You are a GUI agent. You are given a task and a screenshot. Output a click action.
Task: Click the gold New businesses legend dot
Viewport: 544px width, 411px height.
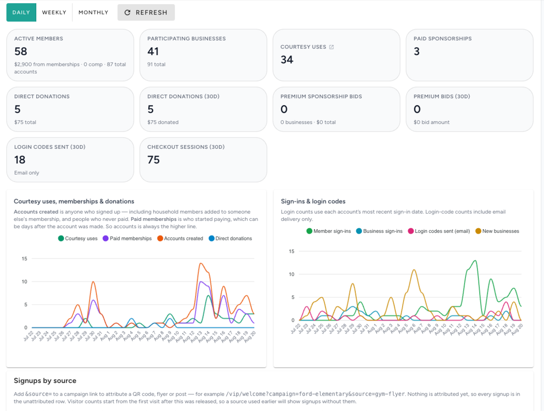[478, 231]
